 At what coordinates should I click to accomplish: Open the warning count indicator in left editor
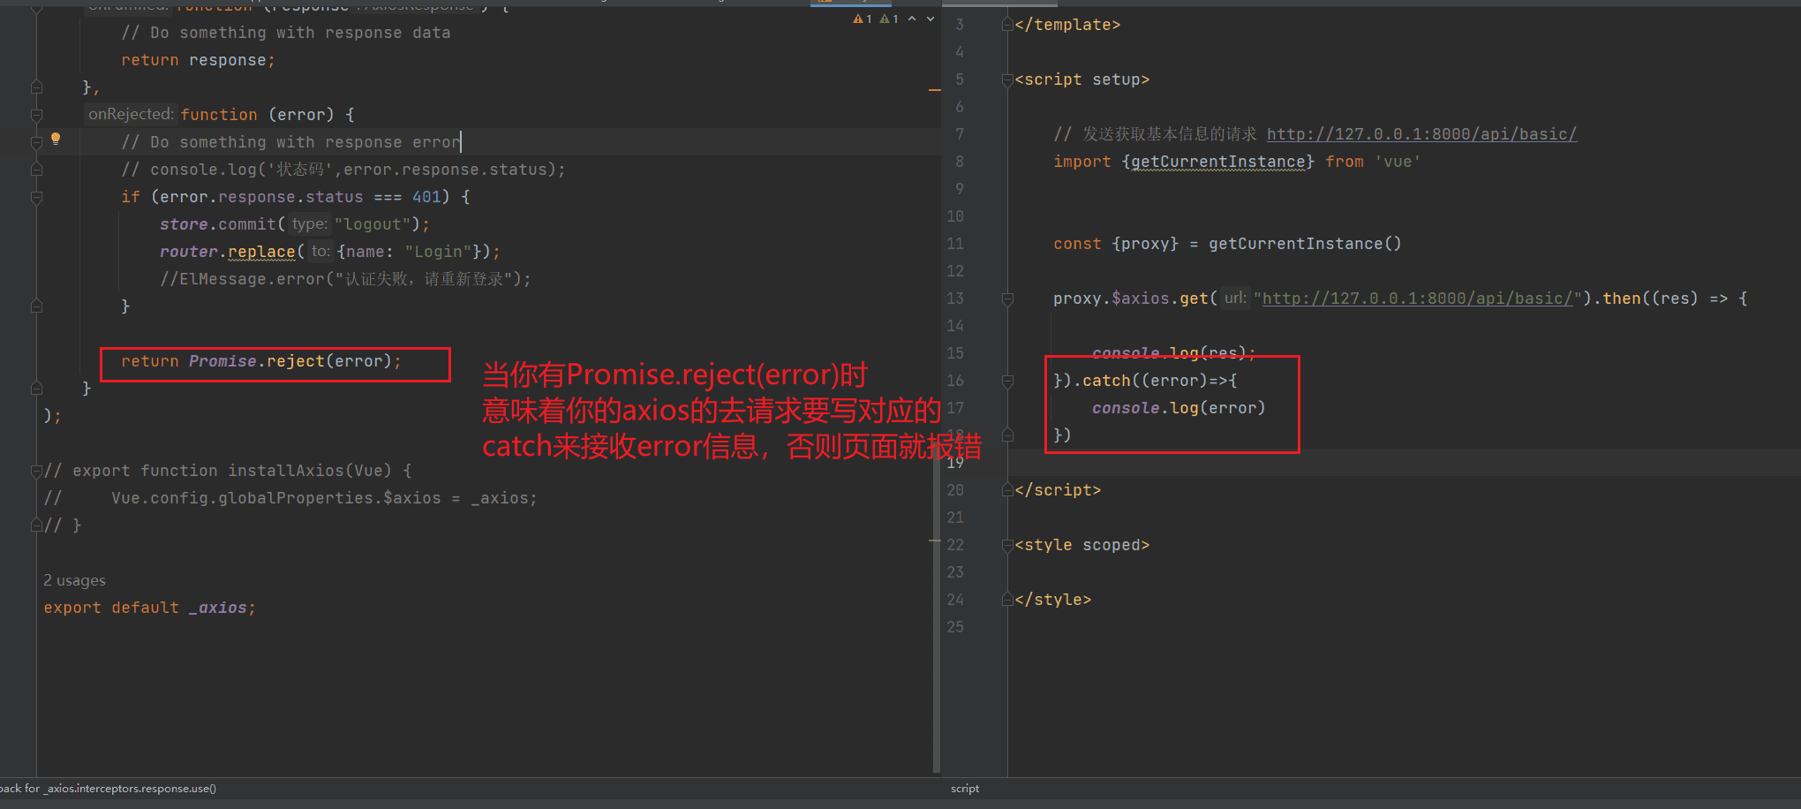coord(863,19)
